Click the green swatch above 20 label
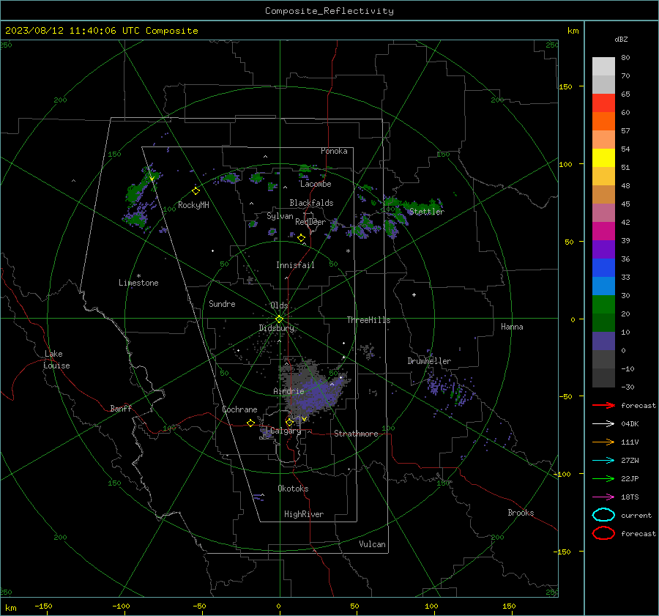Screen dimensions: 659x616 click(x=603, y=304)
